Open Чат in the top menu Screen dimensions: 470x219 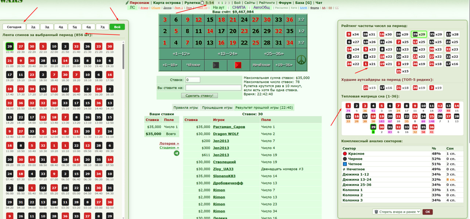point(319,3)
